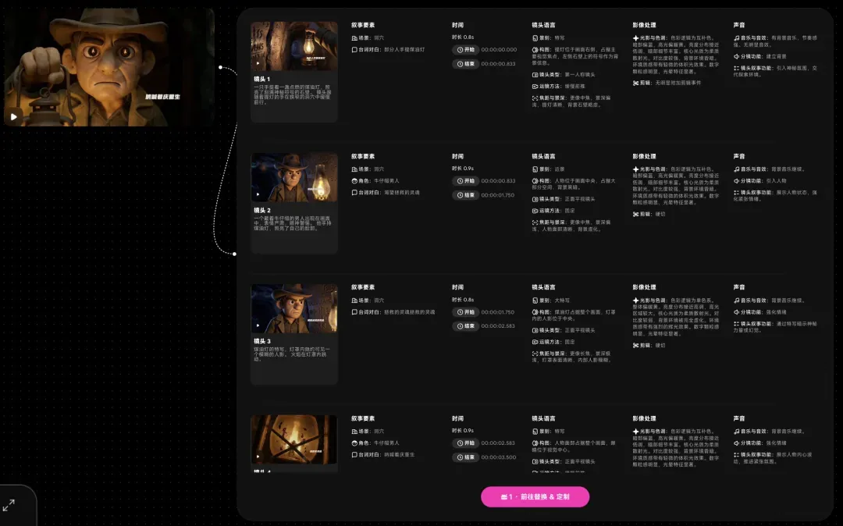
Task: Click the 结束 end-time button for 镜头 2
Action: coord(465,195)
